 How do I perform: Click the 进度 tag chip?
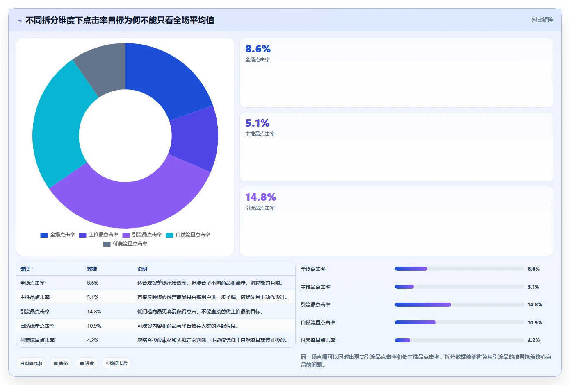[87, 363]
